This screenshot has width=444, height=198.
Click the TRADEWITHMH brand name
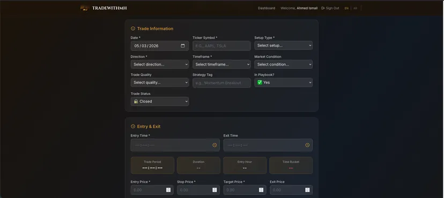pyautogui.click(x=109, y=8)
